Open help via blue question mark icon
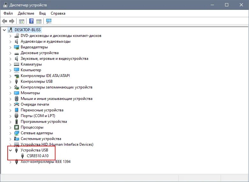249x182 pixels. pos(32,21)
